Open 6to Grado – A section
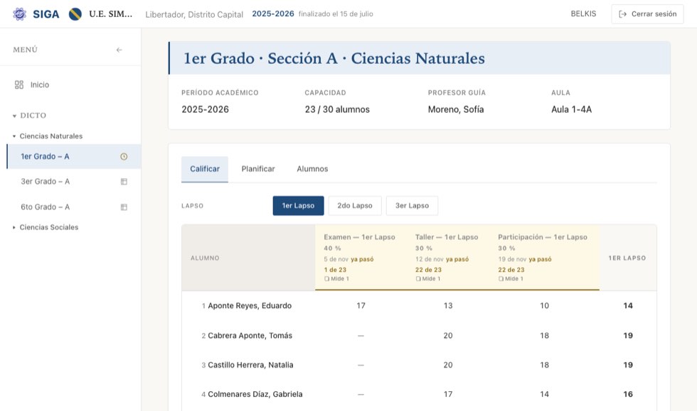Image resolution: width=697 pixels, height=411 pixels. point(74,207)
